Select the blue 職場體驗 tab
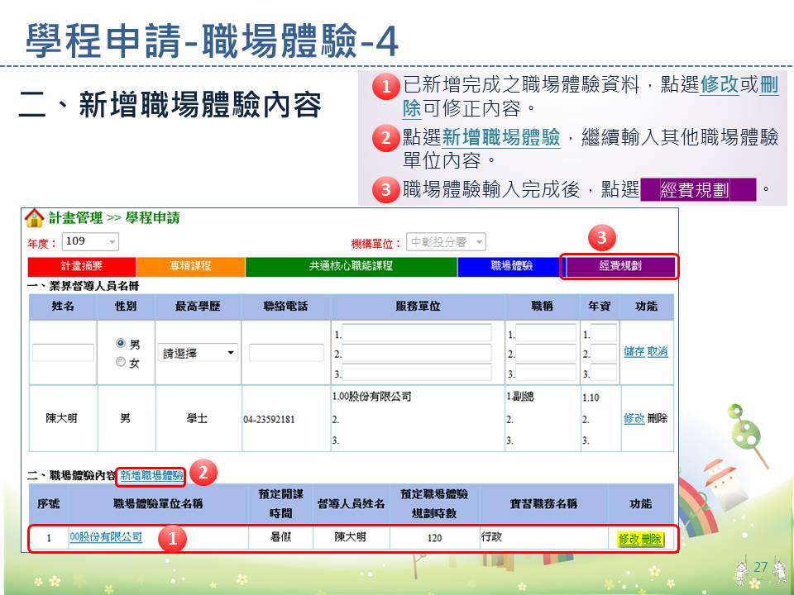794x595 pixels. click(x=511, y=266)
